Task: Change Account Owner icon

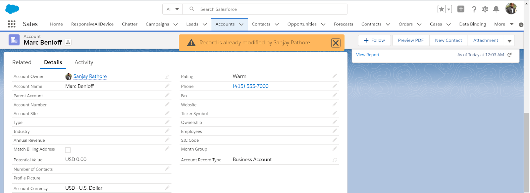Action: coord(167,77)
